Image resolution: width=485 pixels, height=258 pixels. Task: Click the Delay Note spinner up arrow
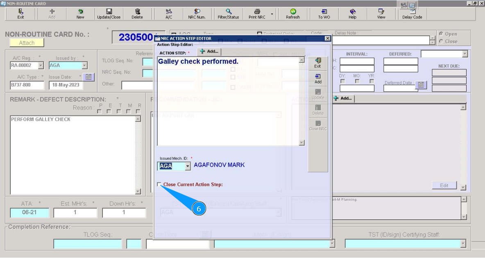[432, 38]
